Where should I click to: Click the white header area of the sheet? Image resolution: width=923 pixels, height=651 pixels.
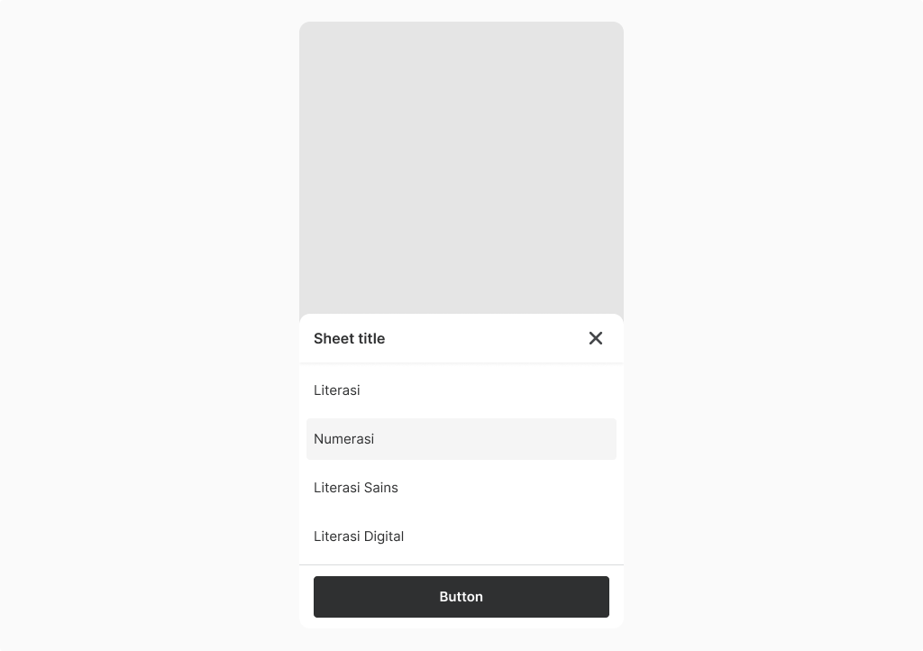pos(483,338)
